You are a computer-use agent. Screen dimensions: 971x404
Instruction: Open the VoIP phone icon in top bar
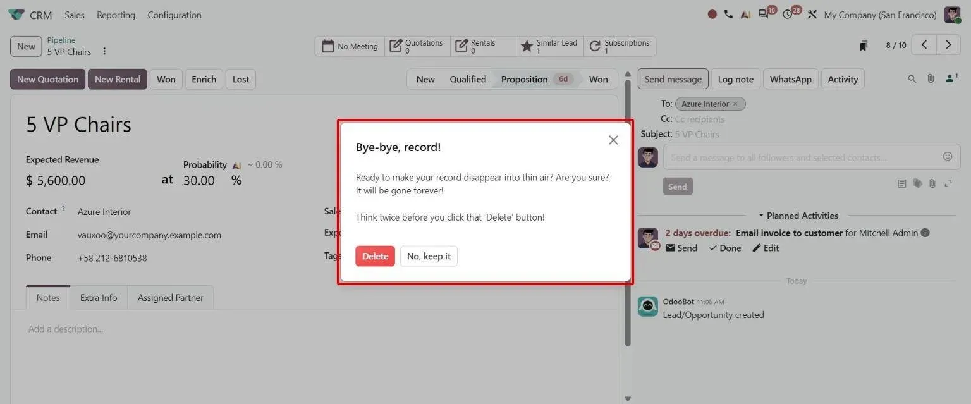[x=728, y=15]
